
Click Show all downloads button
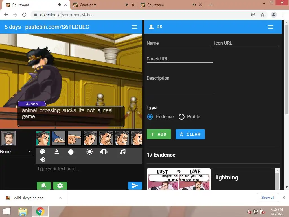[x=268, y=198]
